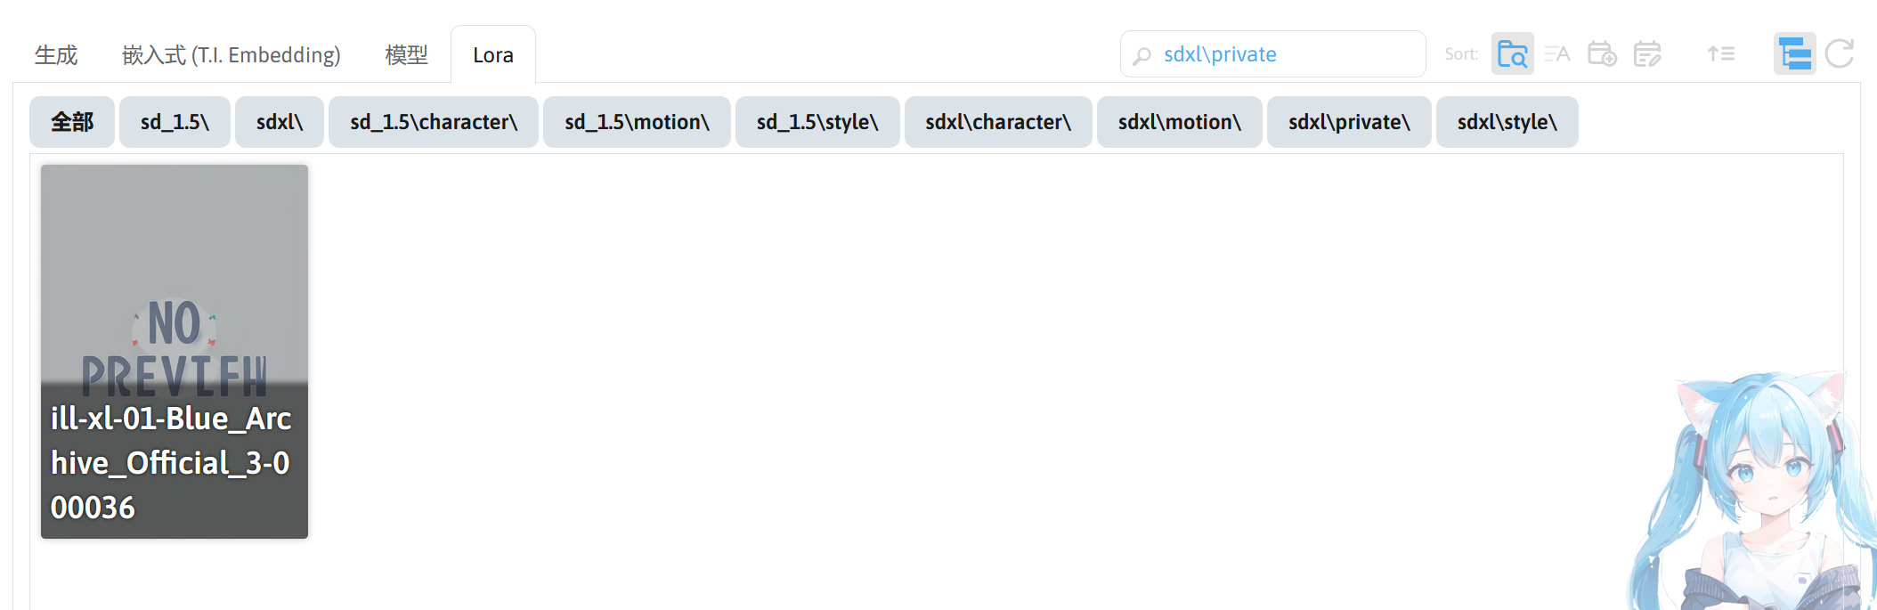This screenshot has width=1877, height=610.
Task: Filter by sdxl\private\ folder
Action: [x=1348, y=122]
